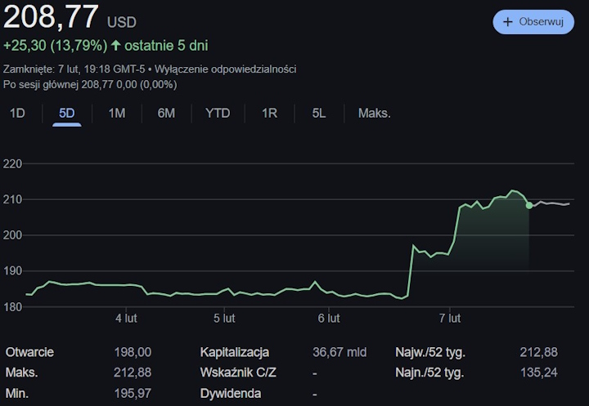This screenshot has height=406, width=589.
Task: Choose the 5L time range
Action: click(319, 114)
